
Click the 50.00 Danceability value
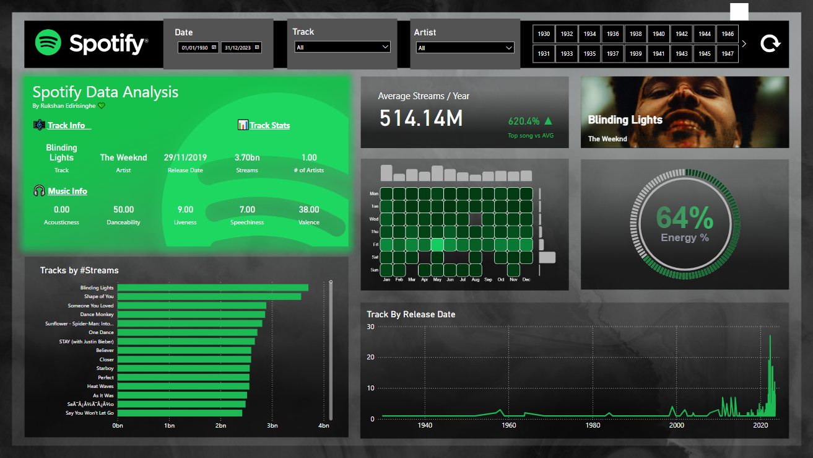click(x=123, y=209)
